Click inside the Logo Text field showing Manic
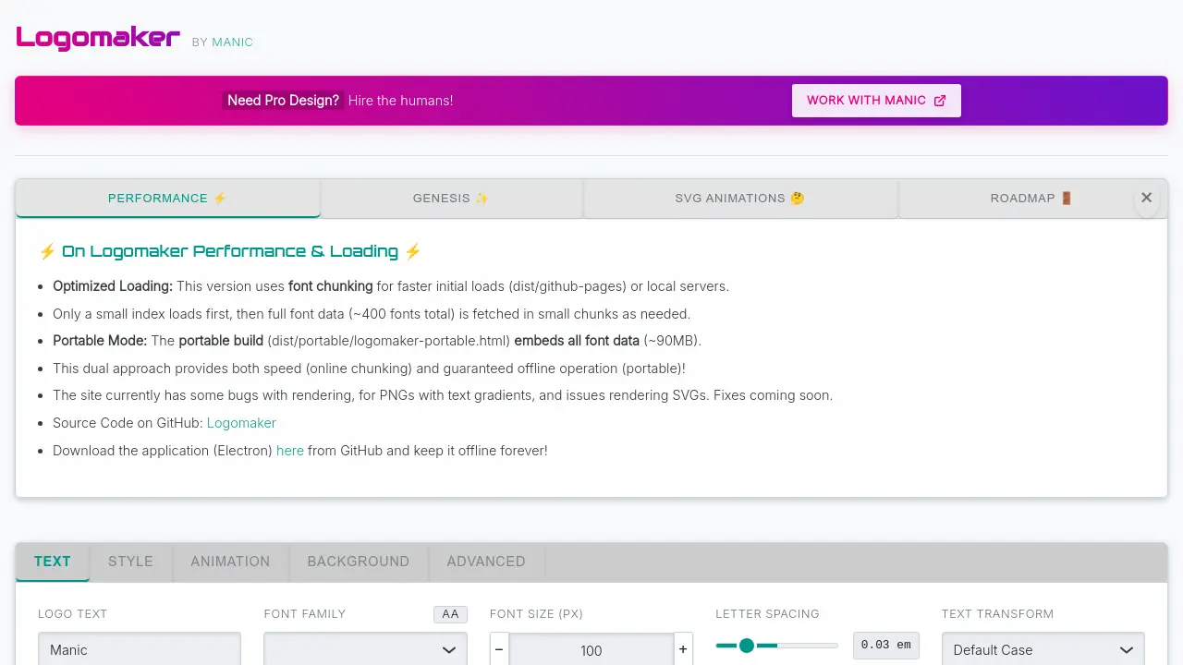This screenshot has height=665, width=1183. [139, 648]
